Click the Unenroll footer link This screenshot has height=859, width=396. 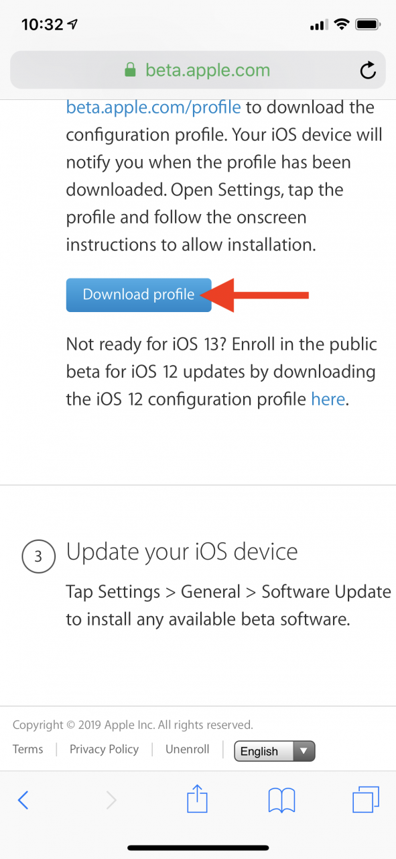[x=188, y=750]
